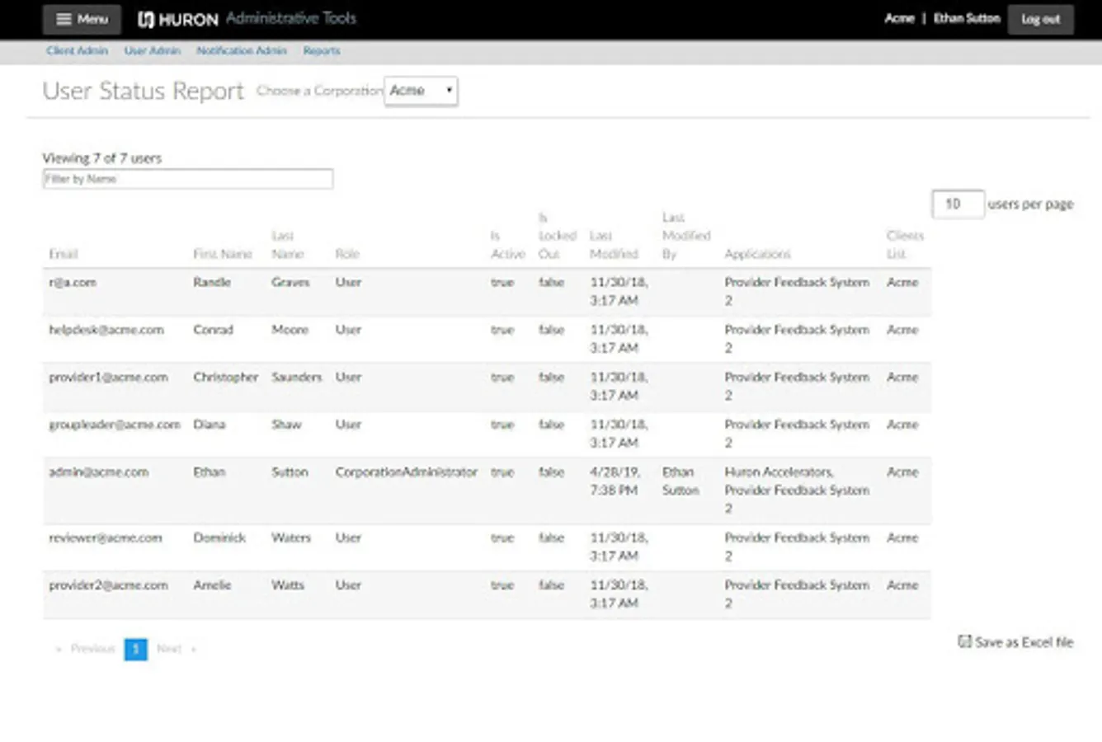Click the Huron logo icon

146,19
